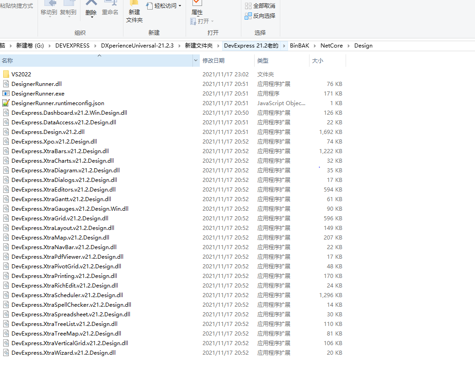The height and width of the screenshot is (368, 475).
Task: Open the Easy access (轻松访问) dropdown
Action: point(164,6)
